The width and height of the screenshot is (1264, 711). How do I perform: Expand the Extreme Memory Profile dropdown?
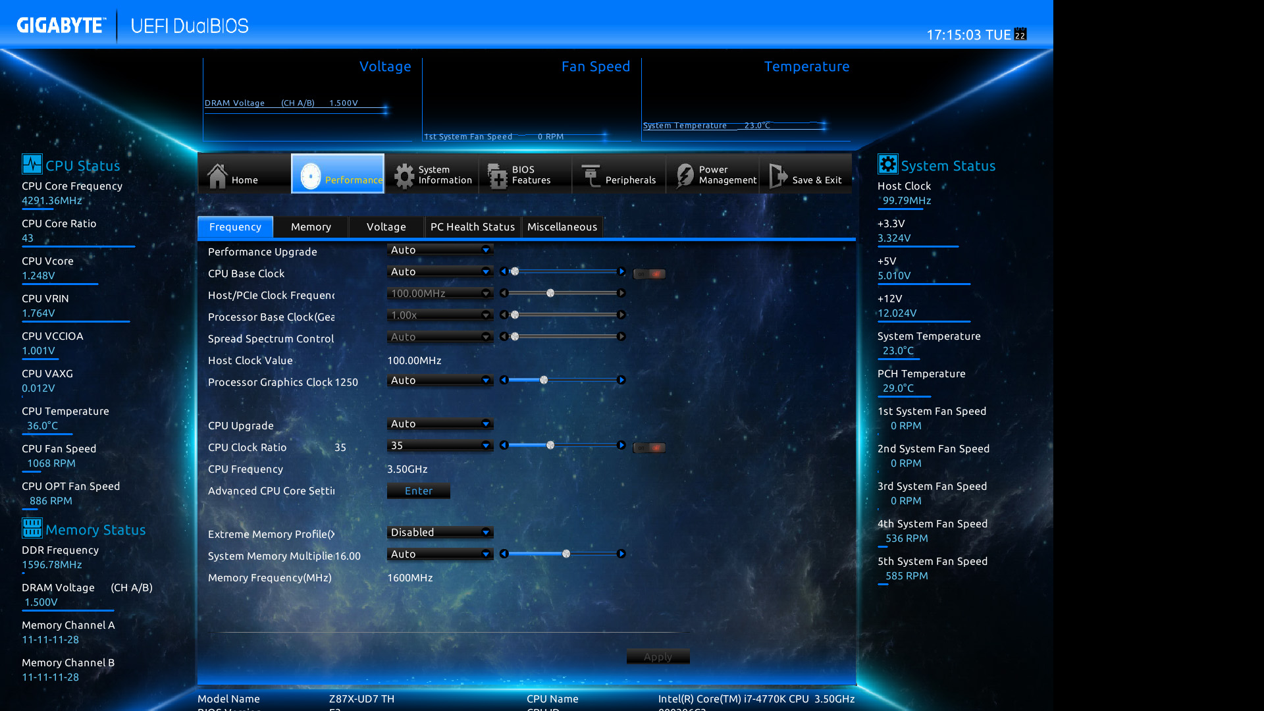440,533
